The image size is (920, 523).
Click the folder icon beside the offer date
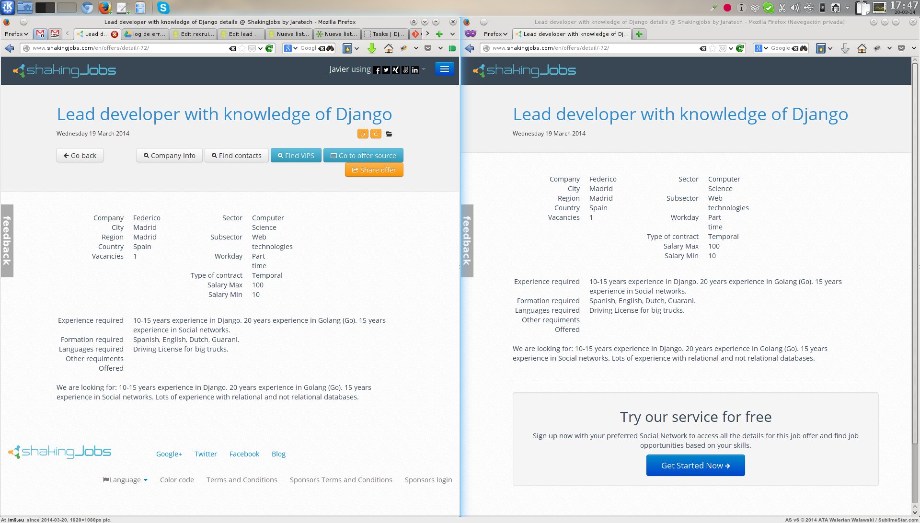[x=389, y=134]
